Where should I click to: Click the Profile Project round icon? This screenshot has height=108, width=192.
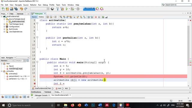(78, 9)
